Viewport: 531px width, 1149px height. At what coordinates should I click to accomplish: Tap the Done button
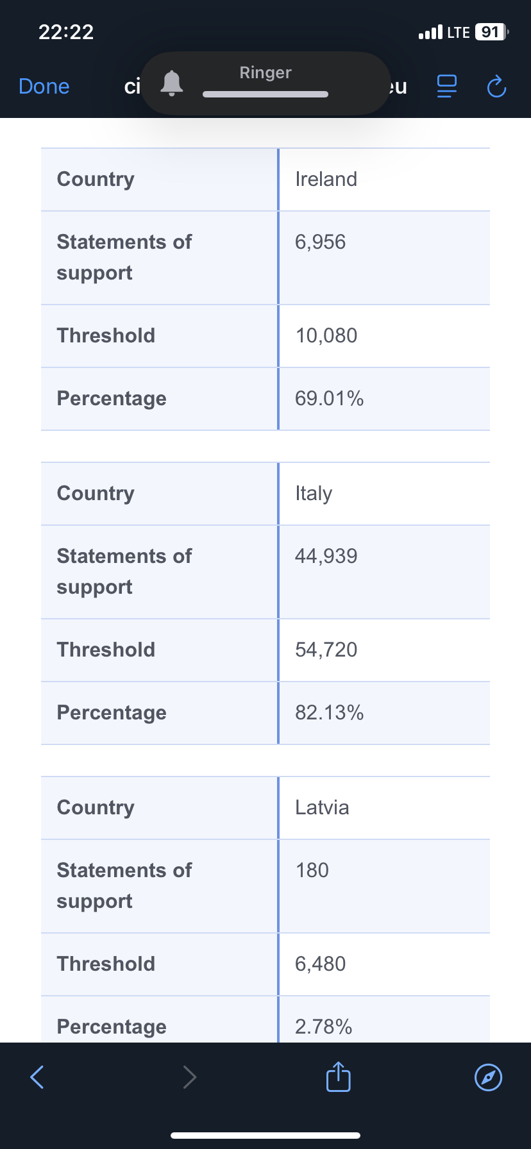44,86
